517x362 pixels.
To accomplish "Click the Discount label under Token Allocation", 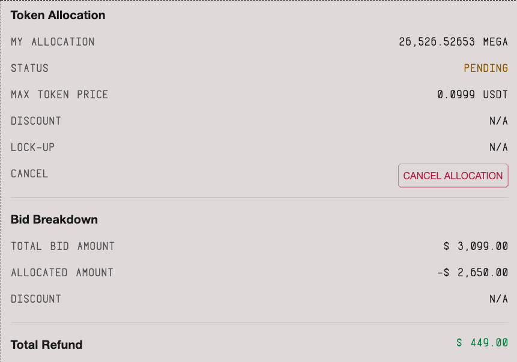I will (36, 121).
